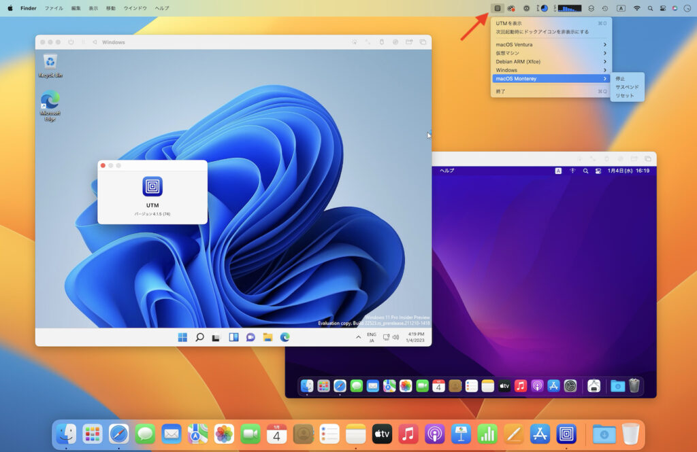Click the back arrow in the Windows VM title bar
Image resolution: width=697 pixels, height=452 pixels.
tap(95, 42)
